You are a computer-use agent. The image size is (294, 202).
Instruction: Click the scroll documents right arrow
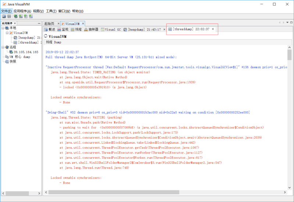tap(283, 22)
